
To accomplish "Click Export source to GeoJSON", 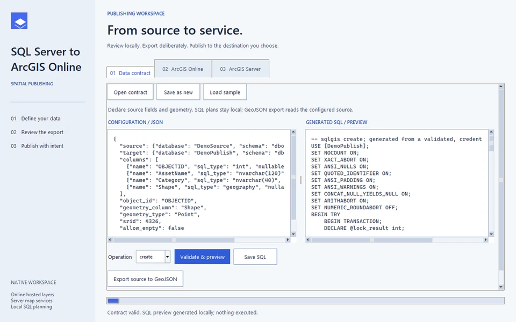I will [145, 279].
